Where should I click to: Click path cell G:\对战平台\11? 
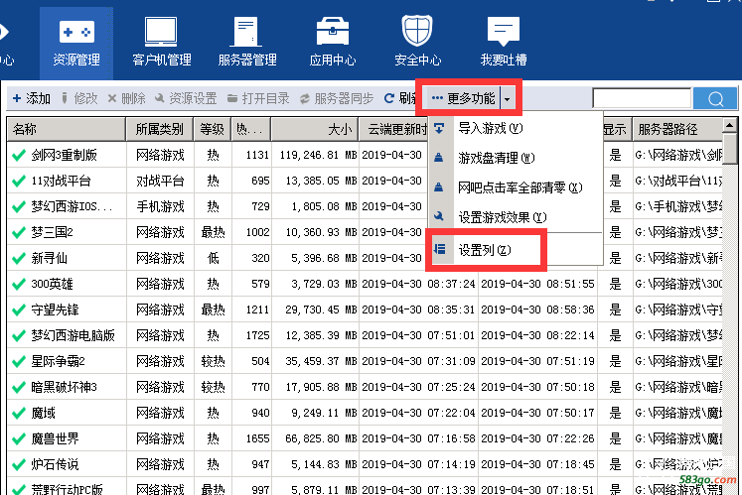677,182
